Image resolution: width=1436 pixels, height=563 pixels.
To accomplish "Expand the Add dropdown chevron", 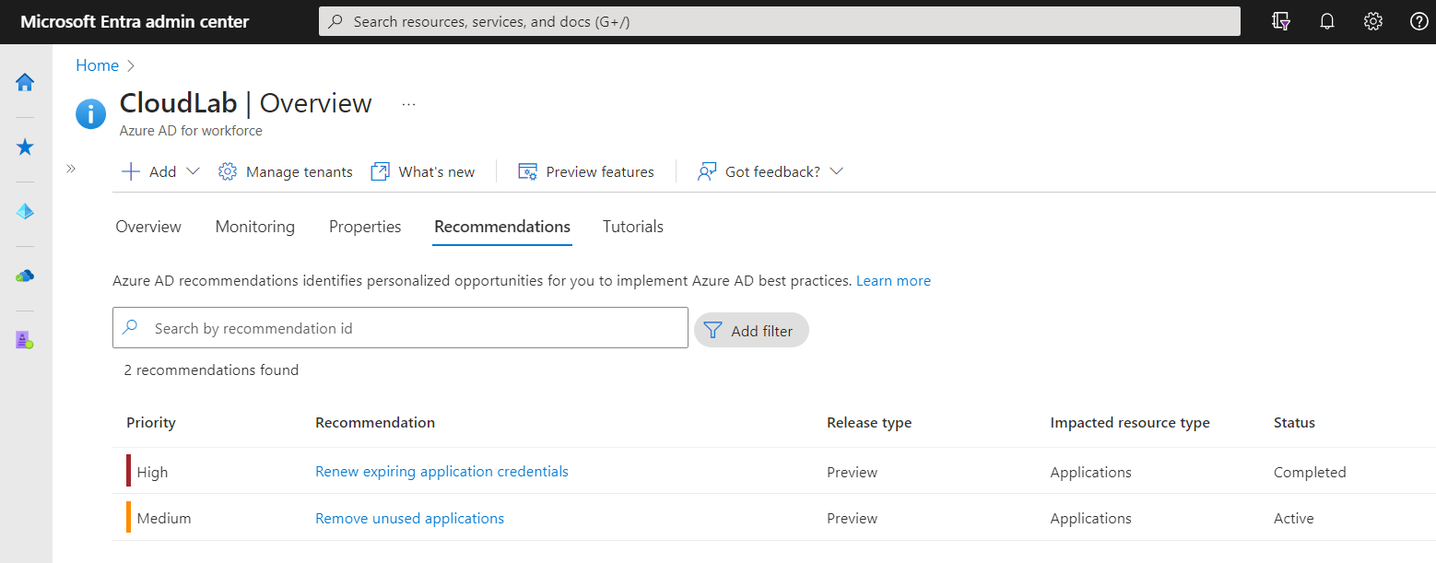I will [x=193, y=171].
